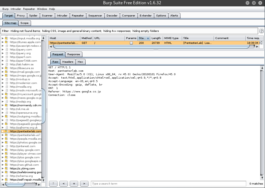This screenshot has height=188, width=265.
Task: Switch to the Response tab
Action: click(x=73, y=54)
